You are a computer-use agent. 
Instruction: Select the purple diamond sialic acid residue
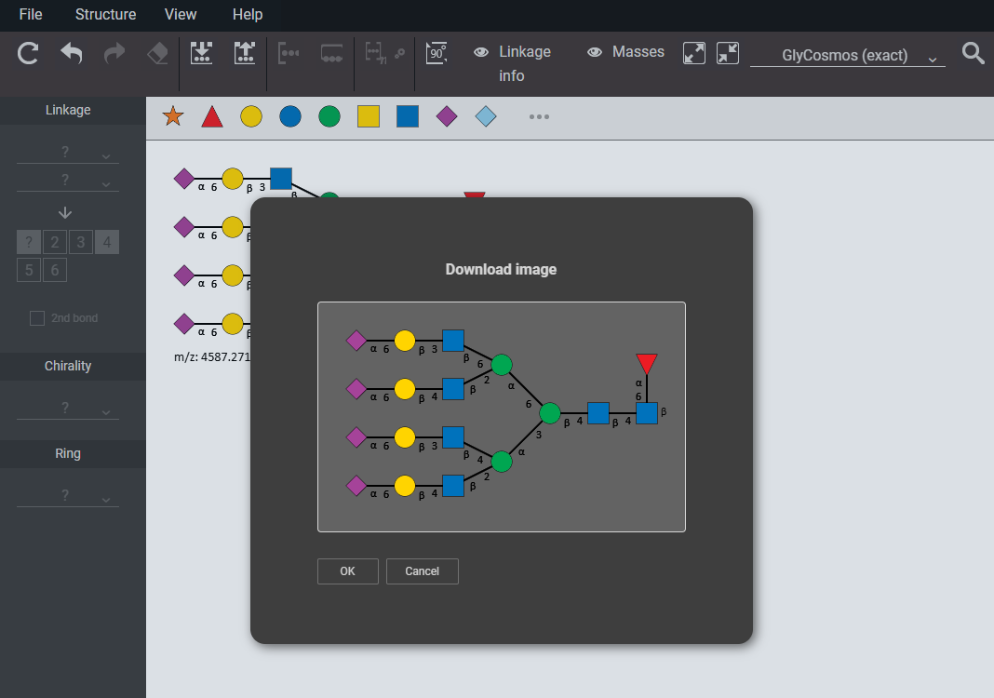click(x=447, y=116)
